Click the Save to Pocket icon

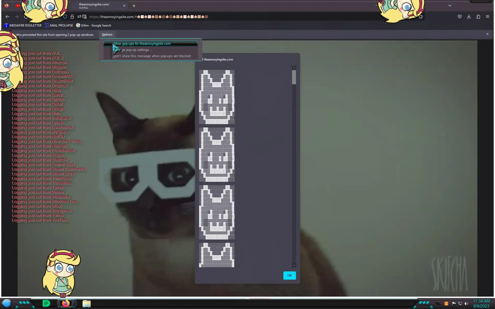[459, 17]
